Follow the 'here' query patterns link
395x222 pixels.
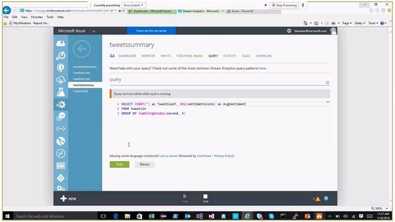[x=262, y=68]
